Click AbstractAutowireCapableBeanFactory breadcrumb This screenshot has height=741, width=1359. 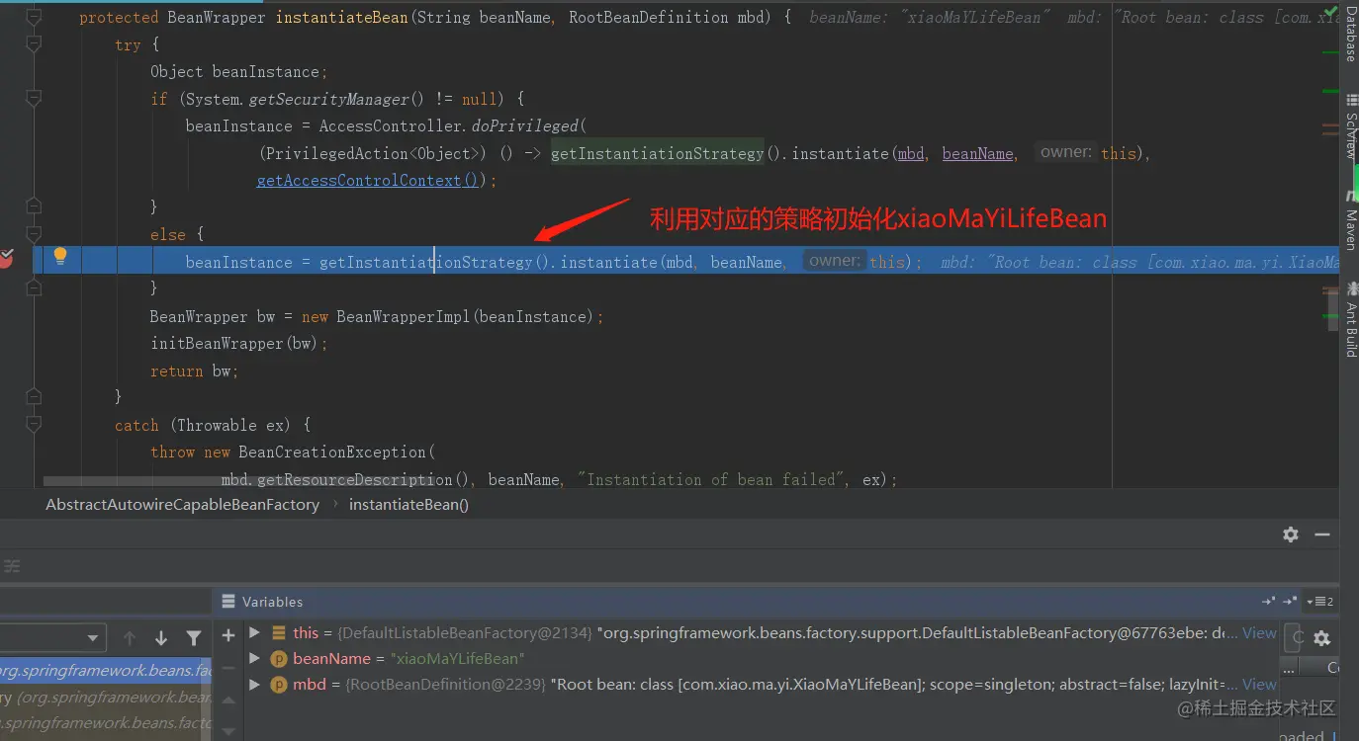pos(183,504)
